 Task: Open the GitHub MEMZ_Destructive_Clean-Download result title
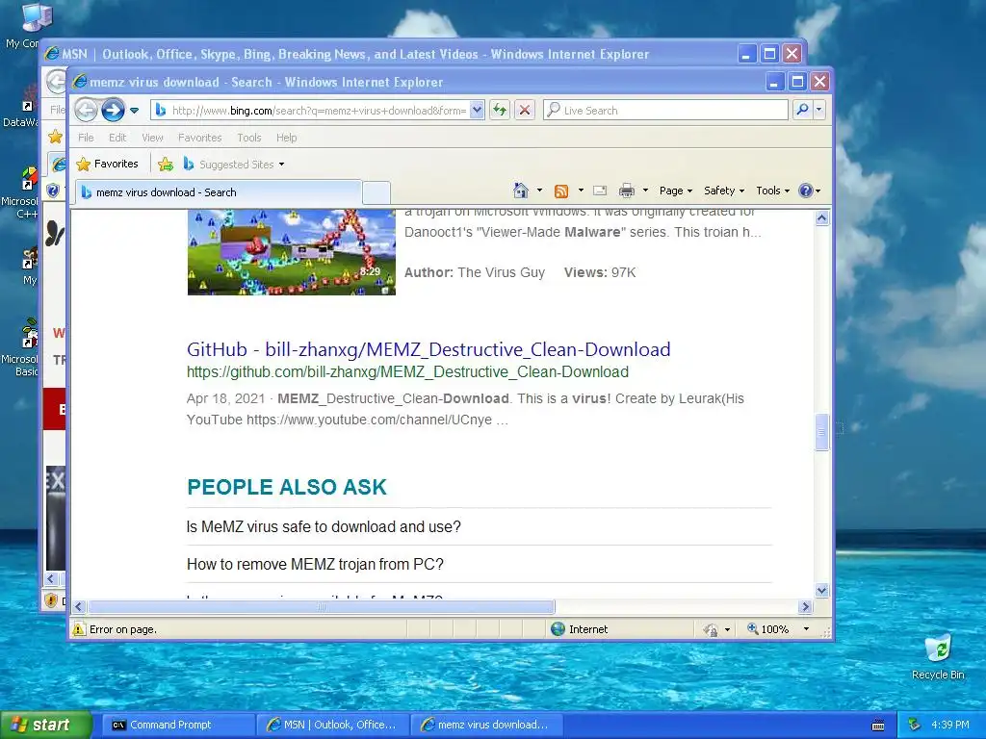[428, 349]
